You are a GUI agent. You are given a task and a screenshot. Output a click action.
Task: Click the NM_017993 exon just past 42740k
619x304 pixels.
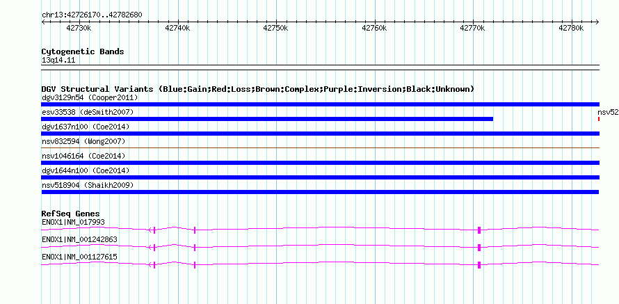coord(195,230)
